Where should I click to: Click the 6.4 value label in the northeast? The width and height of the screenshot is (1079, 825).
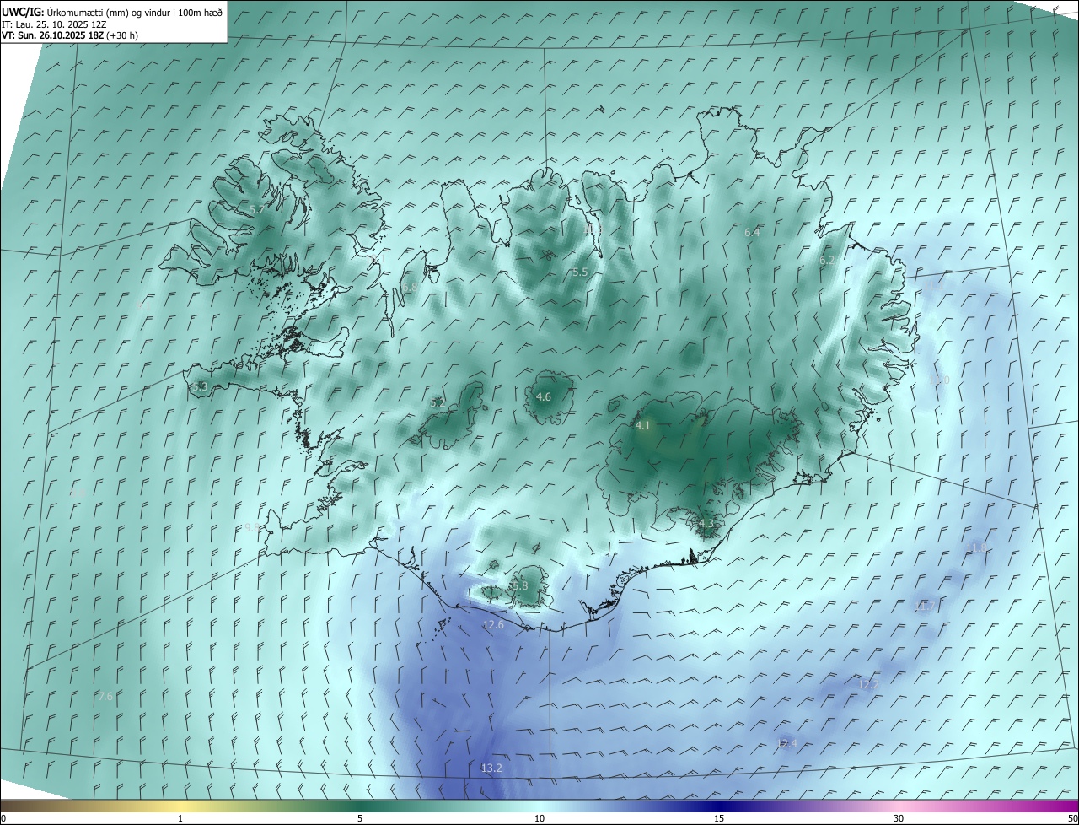click(x=752, y=232)
